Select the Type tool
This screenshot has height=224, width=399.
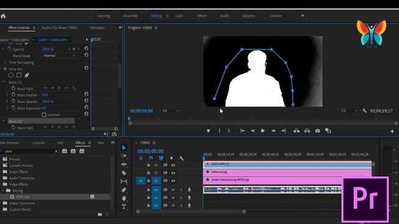(124, 207)
